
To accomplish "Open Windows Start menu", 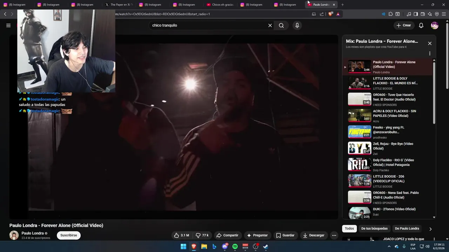I will coord(183,246).
